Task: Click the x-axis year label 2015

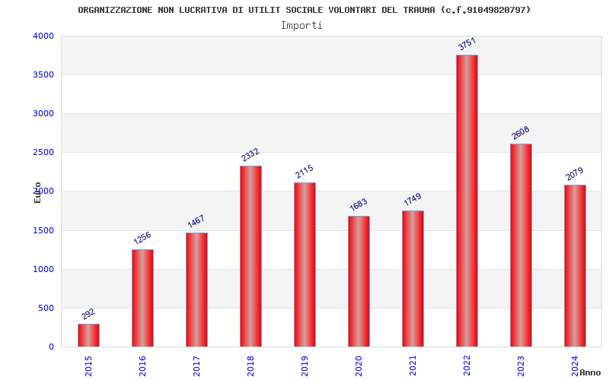Action: pos(88,366)
